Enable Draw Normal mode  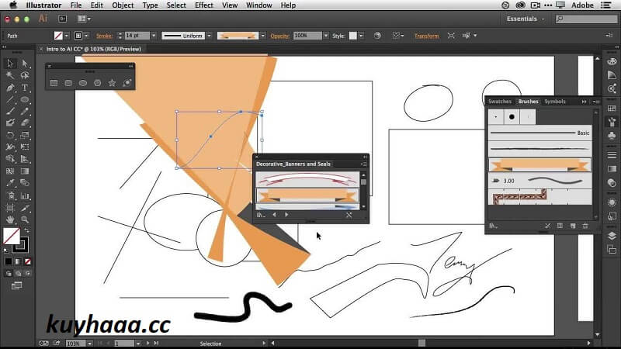click(9, 274)
